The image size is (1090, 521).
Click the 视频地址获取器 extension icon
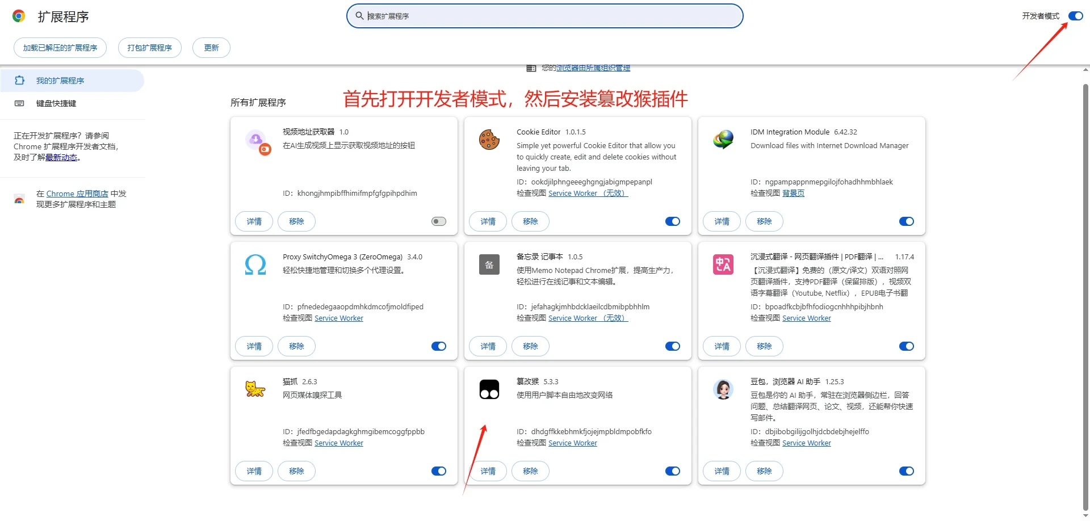click(x=258, y=141)
